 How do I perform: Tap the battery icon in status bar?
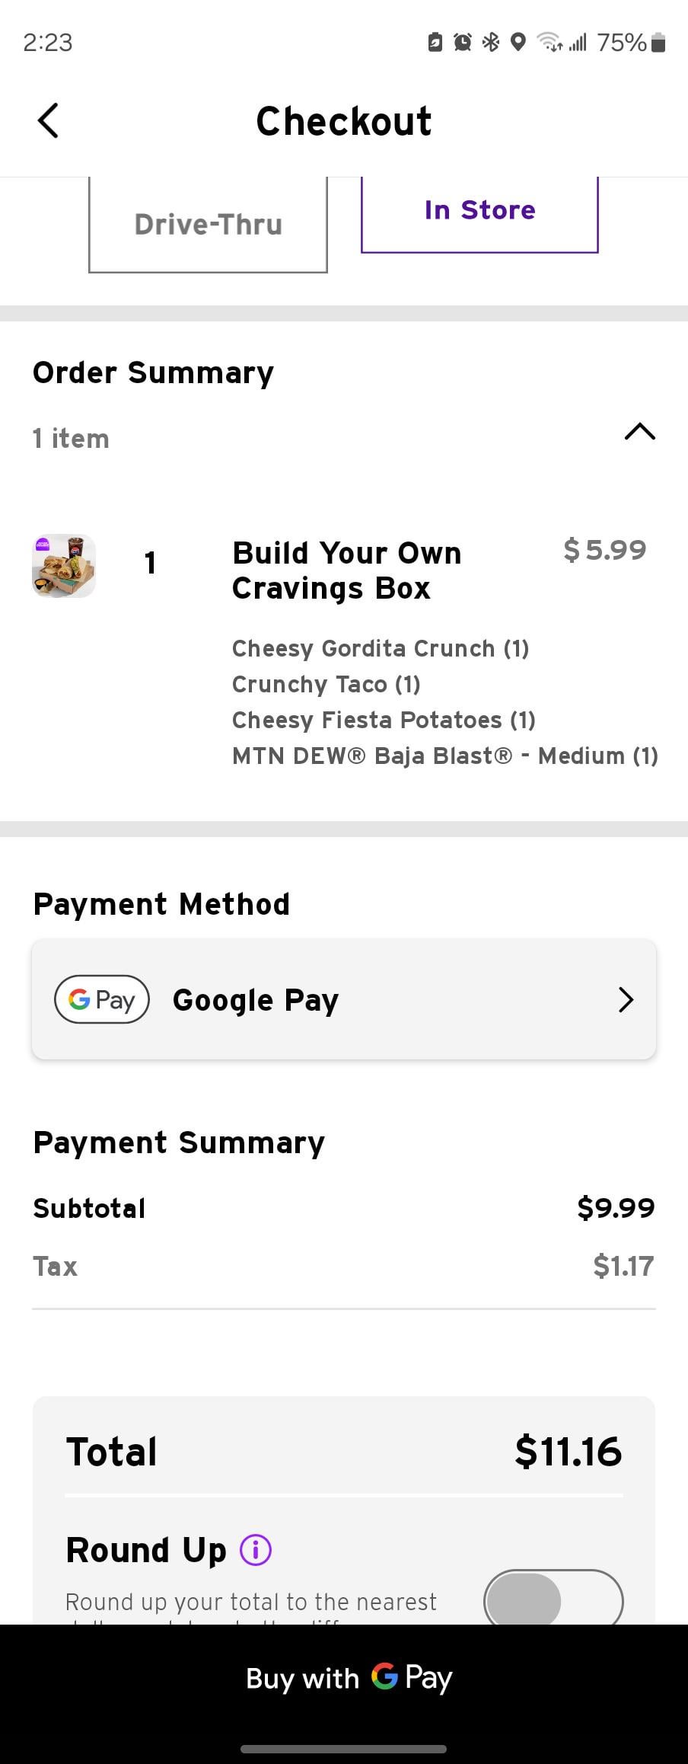coord(659,43)
